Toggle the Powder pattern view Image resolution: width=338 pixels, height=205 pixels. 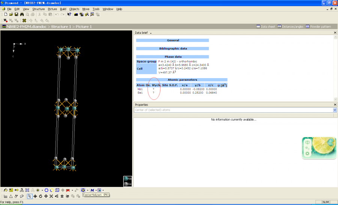pos(318,27)
